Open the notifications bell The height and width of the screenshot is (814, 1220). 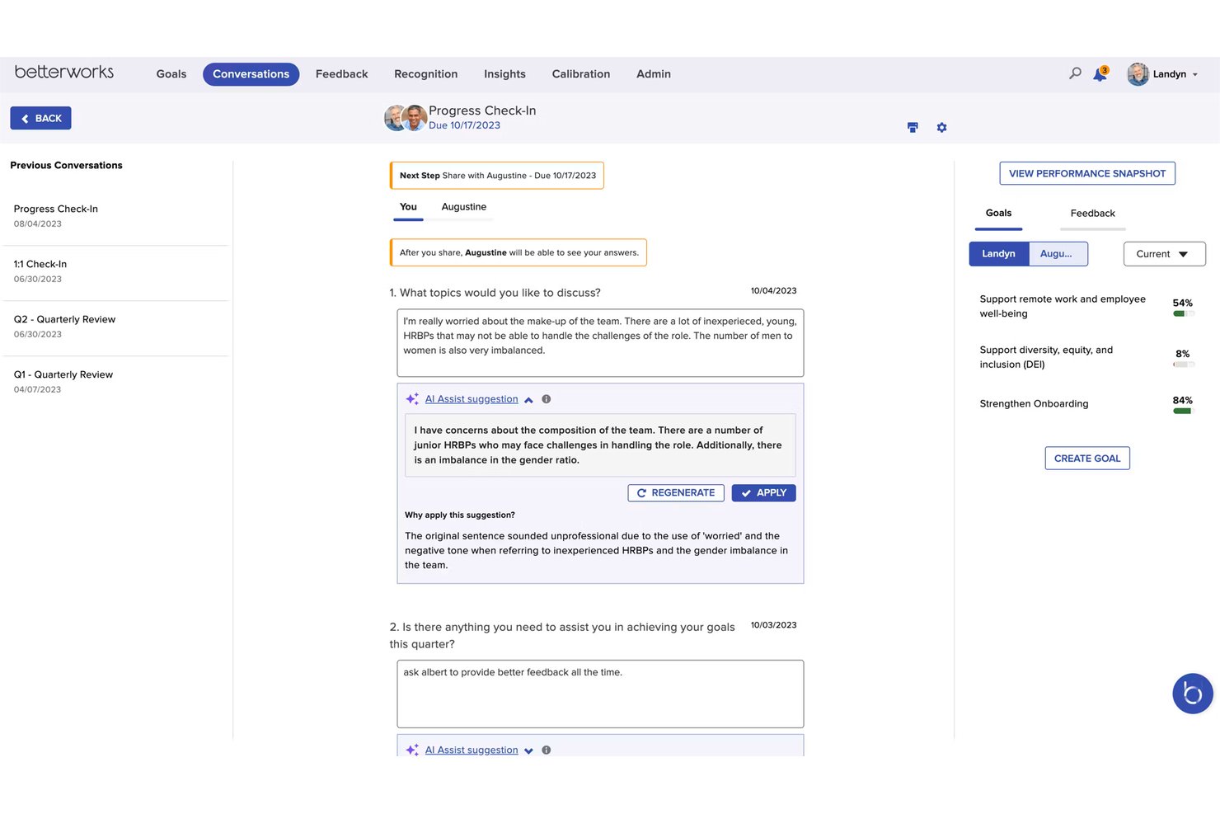[1100, 74]
